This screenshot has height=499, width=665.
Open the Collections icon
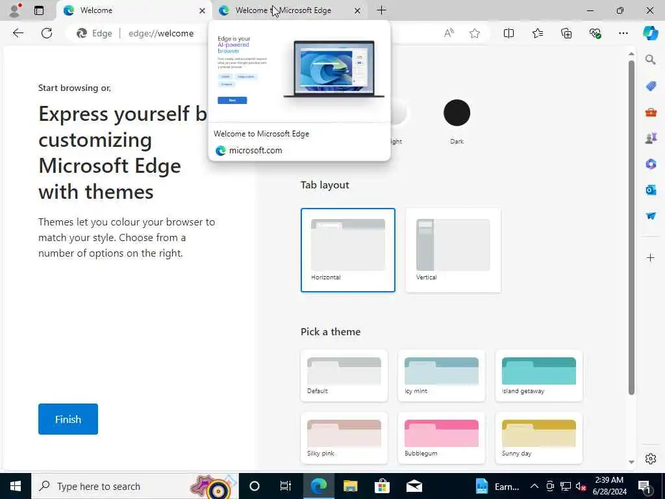click(566, 33)
